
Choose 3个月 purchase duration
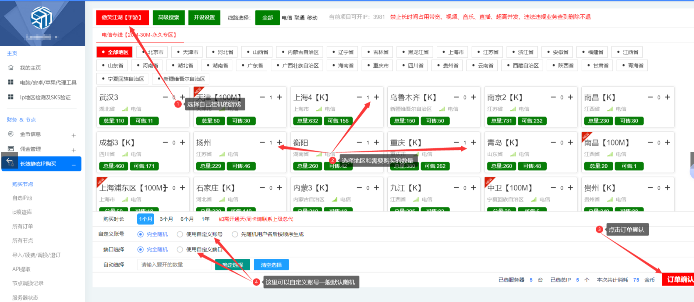click(166, 219)
